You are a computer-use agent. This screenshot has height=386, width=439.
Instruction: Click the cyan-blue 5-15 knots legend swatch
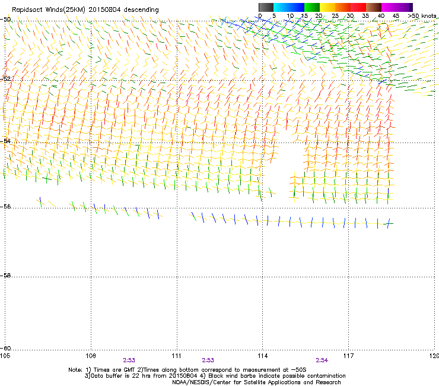(289, 7)
